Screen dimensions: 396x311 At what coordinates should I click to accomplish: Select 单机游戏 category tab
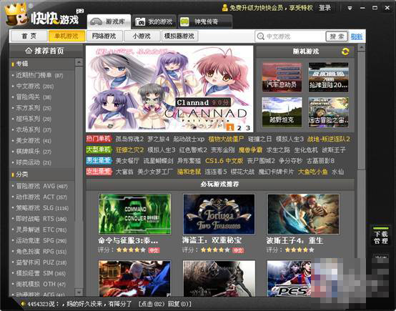66,36
